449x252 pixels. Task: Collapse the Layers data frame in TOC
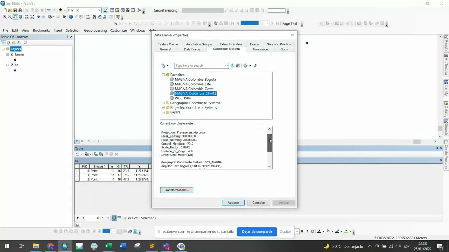click(3, 49)
